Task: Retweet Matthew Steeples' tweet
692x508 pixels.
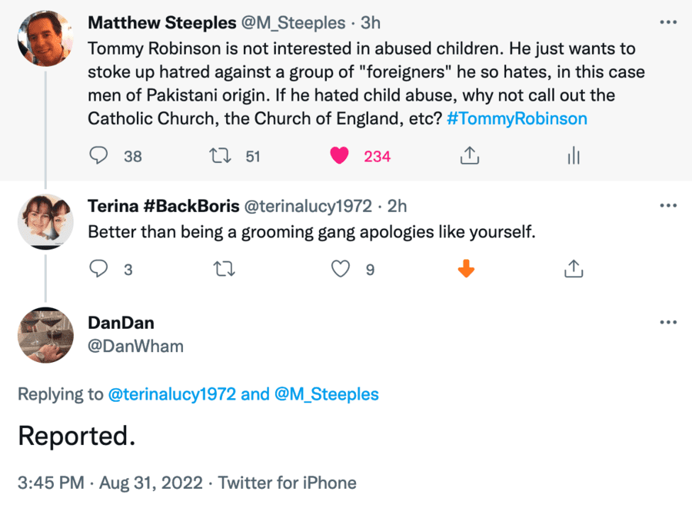Action: tap(220, 156)
